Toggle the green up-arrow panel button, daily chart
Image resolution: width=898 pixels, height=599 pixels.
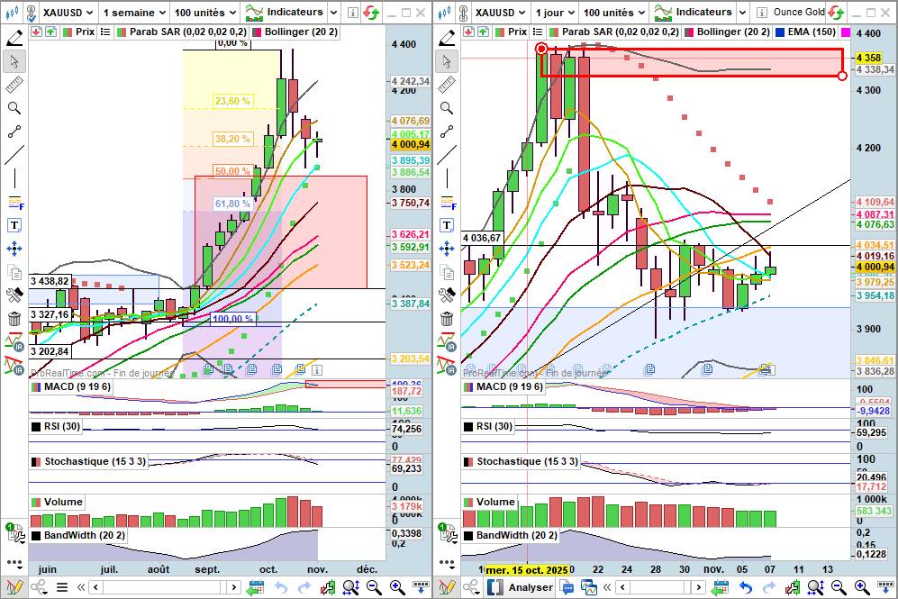tap(482, 31)
